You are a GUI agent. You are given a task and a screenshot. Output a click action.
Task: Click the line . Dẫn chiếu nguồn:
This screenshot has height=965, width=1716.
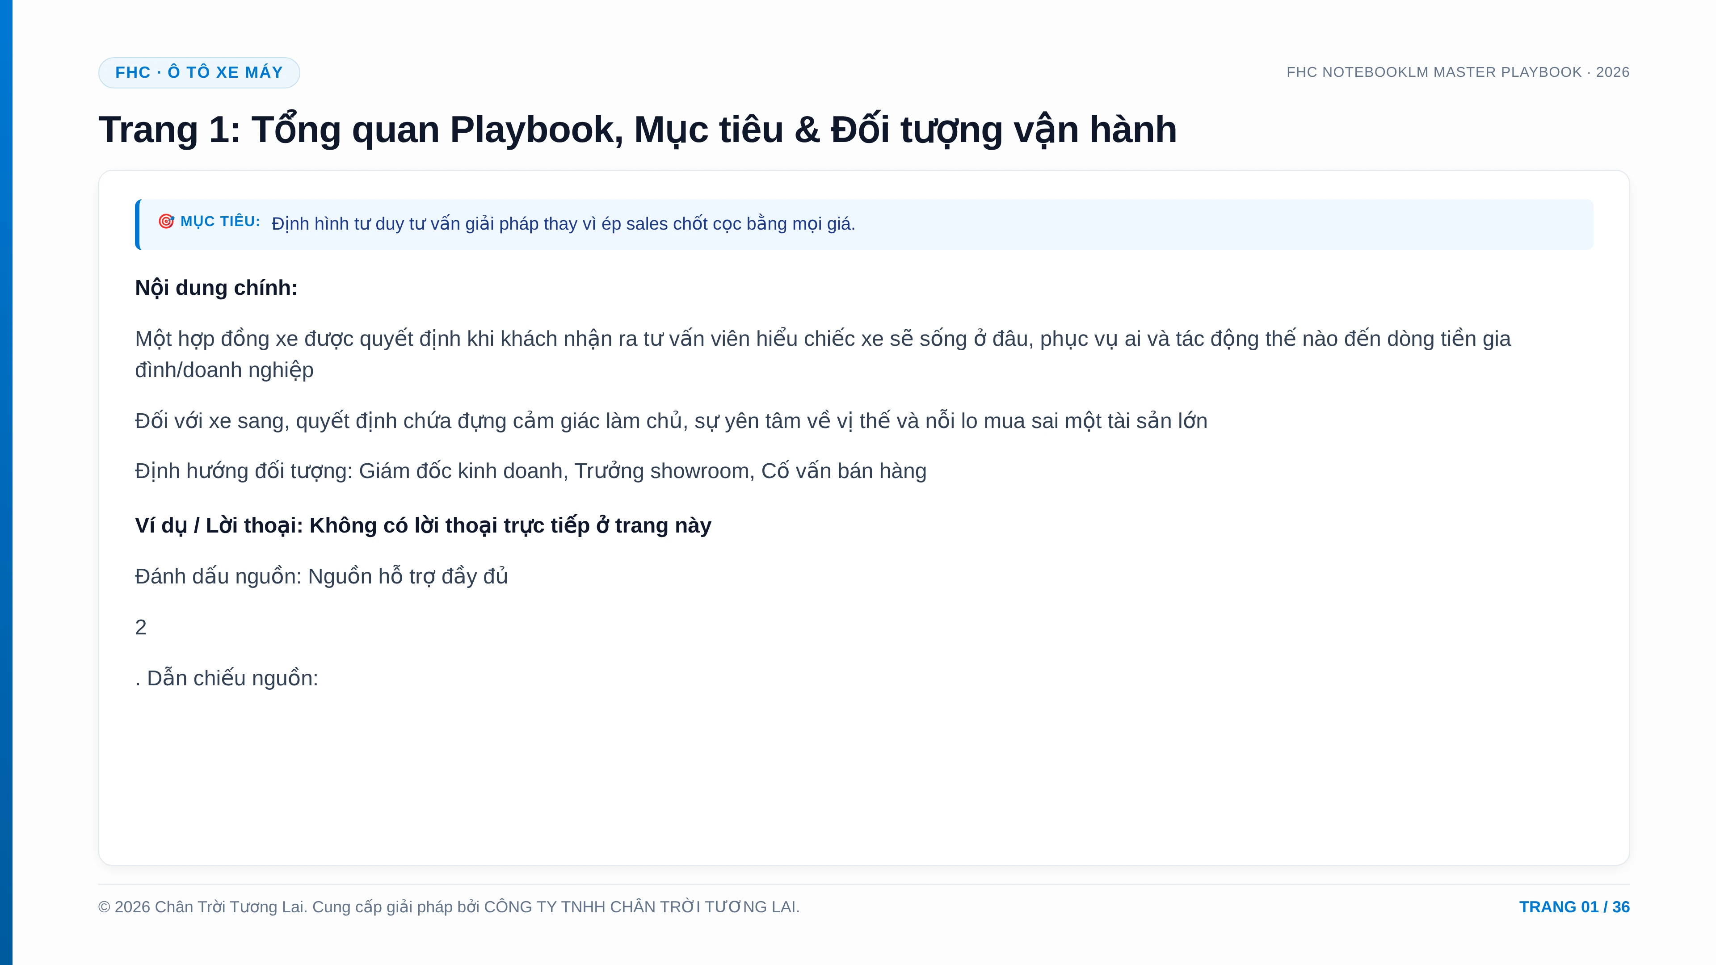coord(227,678)
